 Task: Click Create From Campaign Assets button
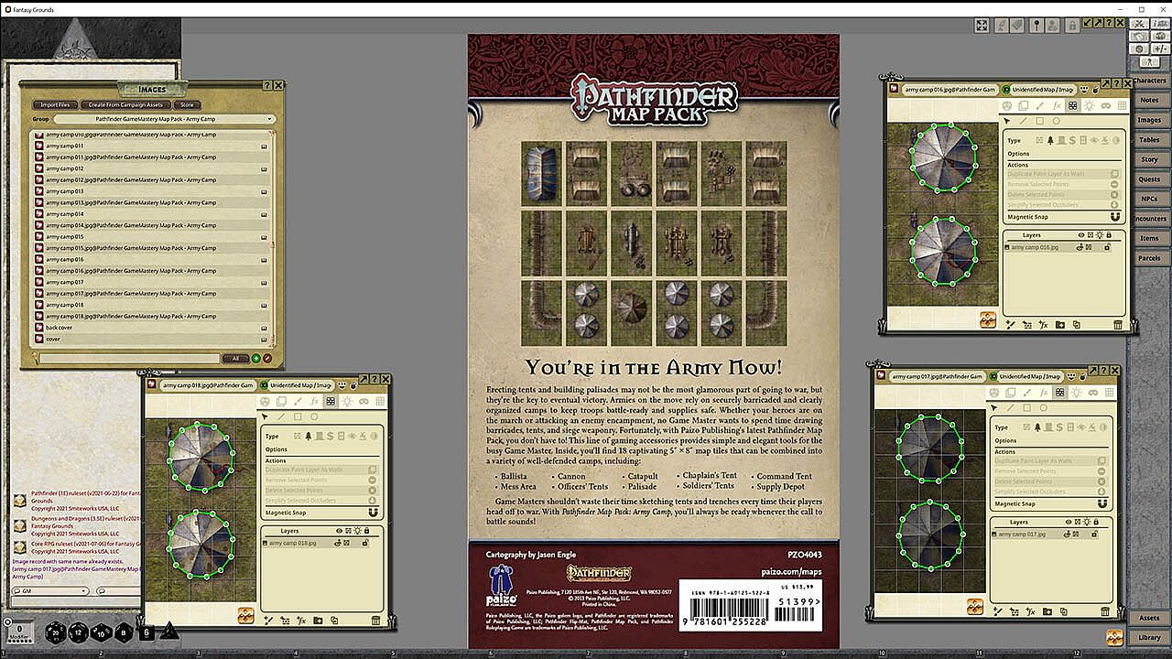tap(125, 105)
